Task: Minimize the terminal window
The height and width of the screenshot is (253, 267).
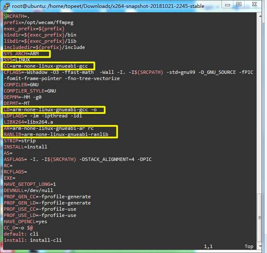Action: [x=228, y=5]
